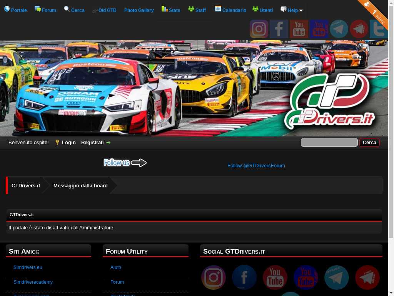Open the Photo Gallery page
Viewport: 394px width, 296px height.
139,10
